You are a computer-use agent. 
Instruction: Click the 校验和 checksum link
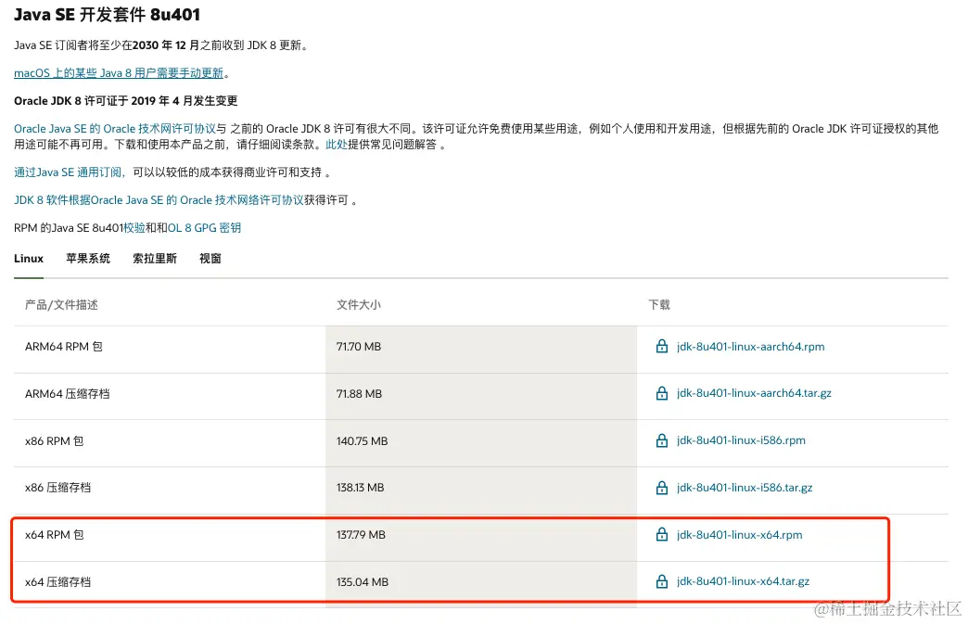click(x=134, y=228)
